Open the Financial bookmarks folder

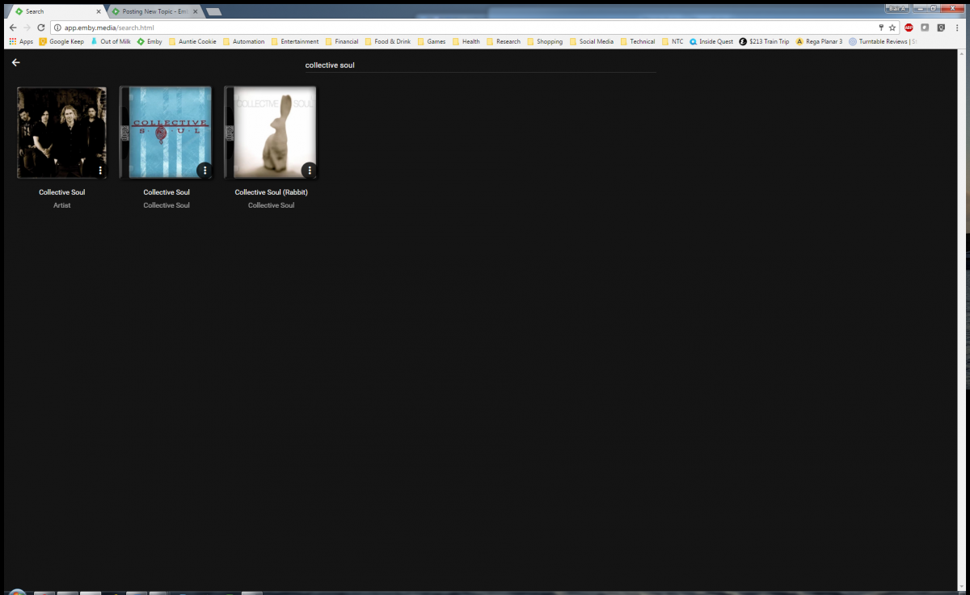[x=342, y=41]
